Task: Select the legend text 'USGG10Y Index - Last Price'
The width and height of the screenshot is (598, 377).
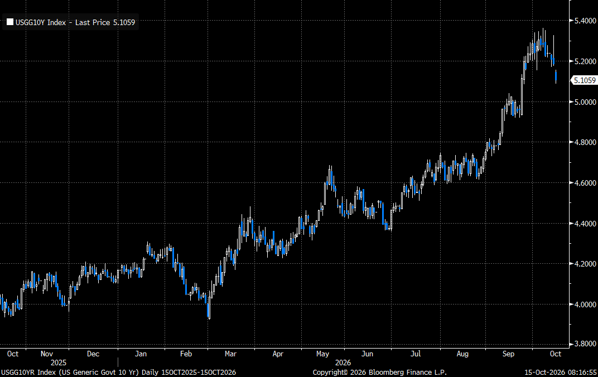Action: pos(63,22)
